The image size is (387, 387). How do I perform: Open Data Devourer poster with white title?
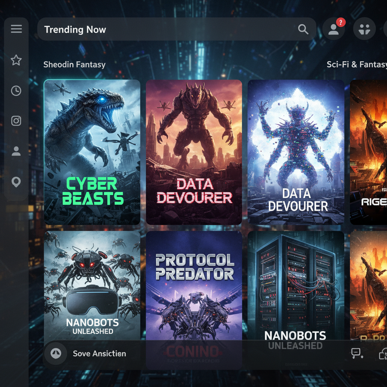(296, 152)
